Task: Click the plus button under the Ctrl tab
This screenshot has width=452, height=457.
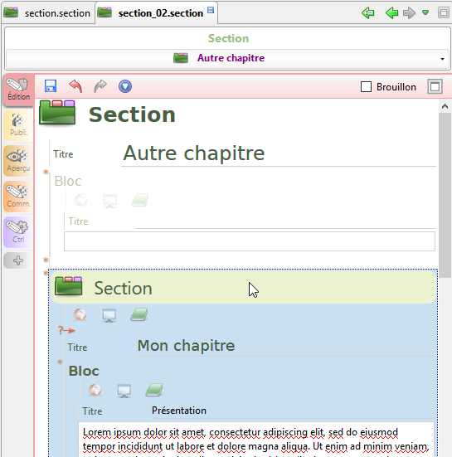Action: tap(18, 260)
